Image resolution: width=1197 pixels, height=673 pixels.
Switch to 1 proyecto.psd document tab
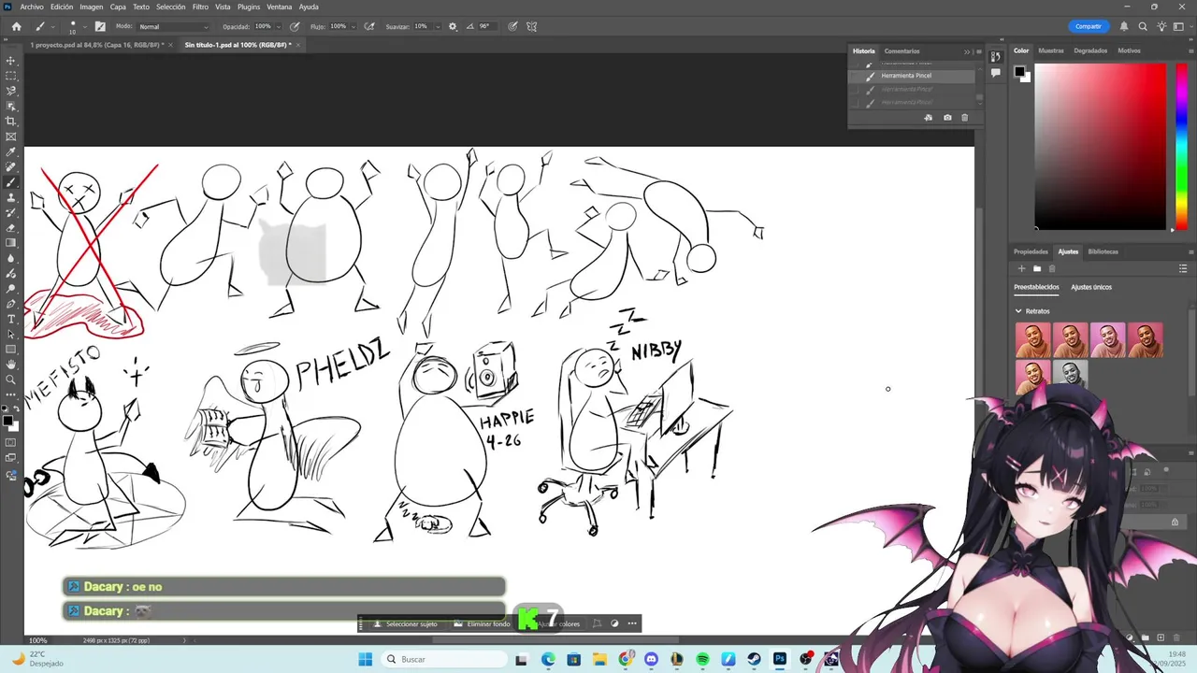tap(95, 45)
